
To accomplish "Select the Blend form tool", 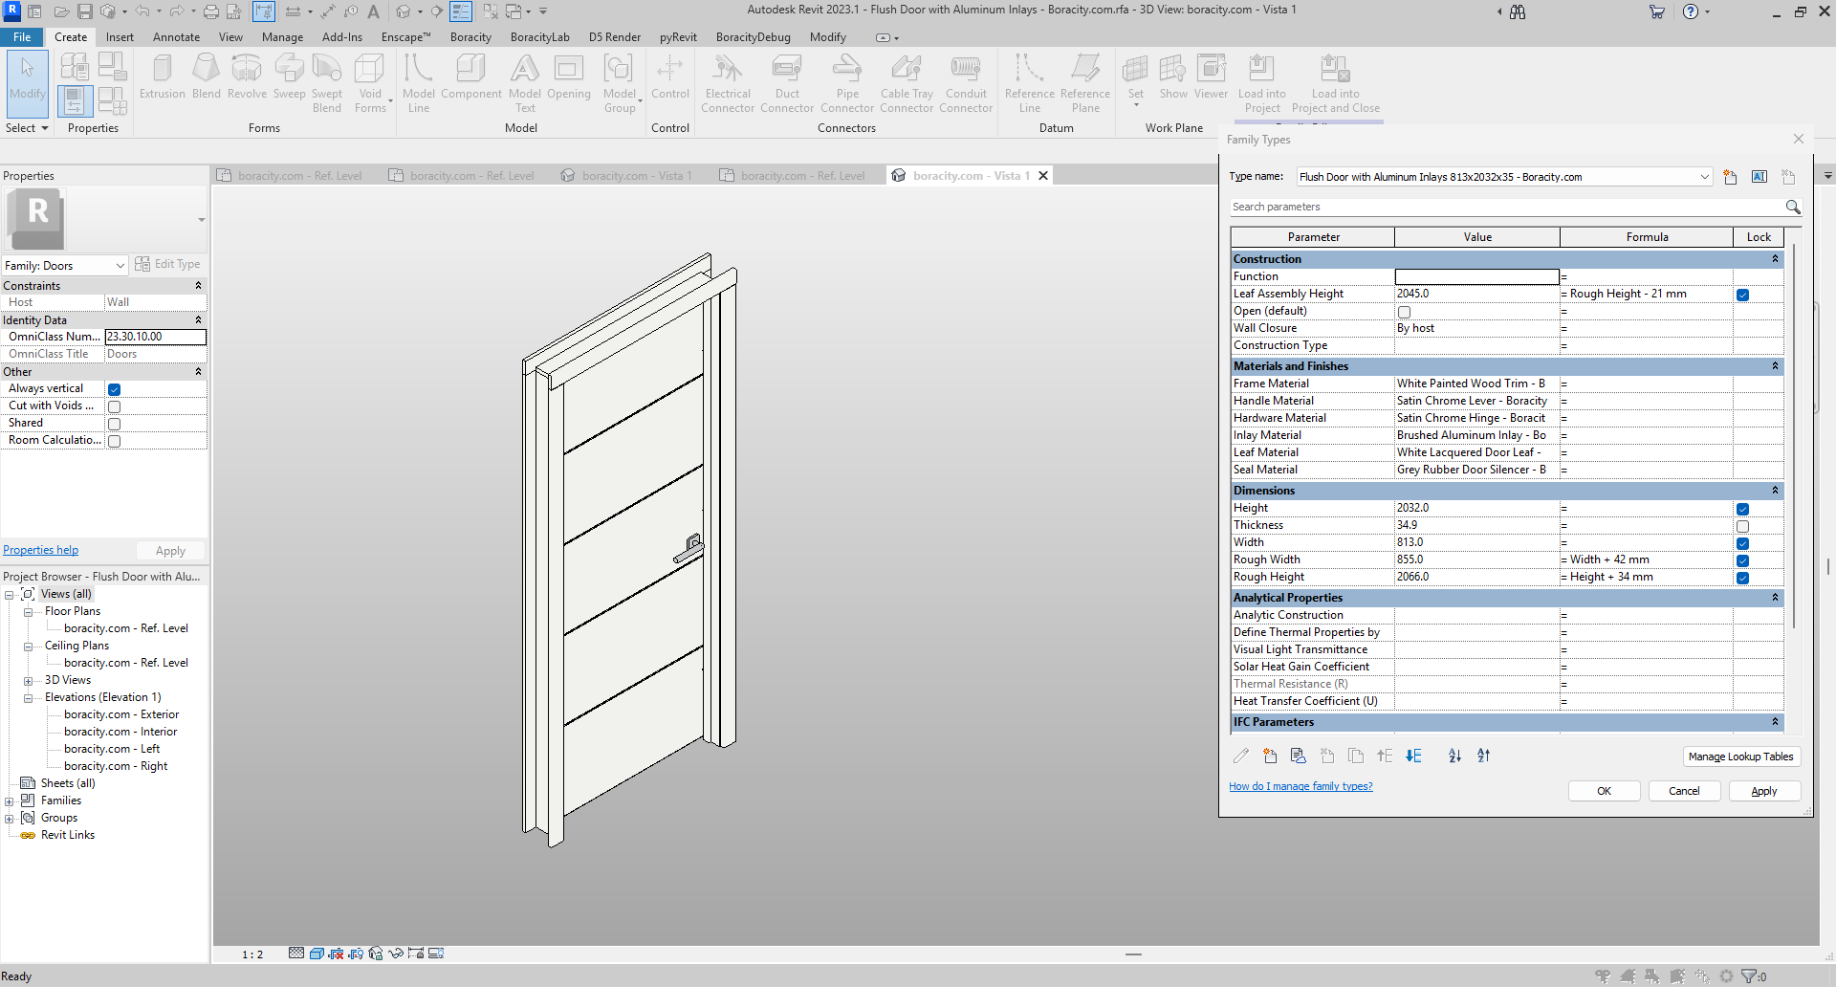I will click(206, 77).
